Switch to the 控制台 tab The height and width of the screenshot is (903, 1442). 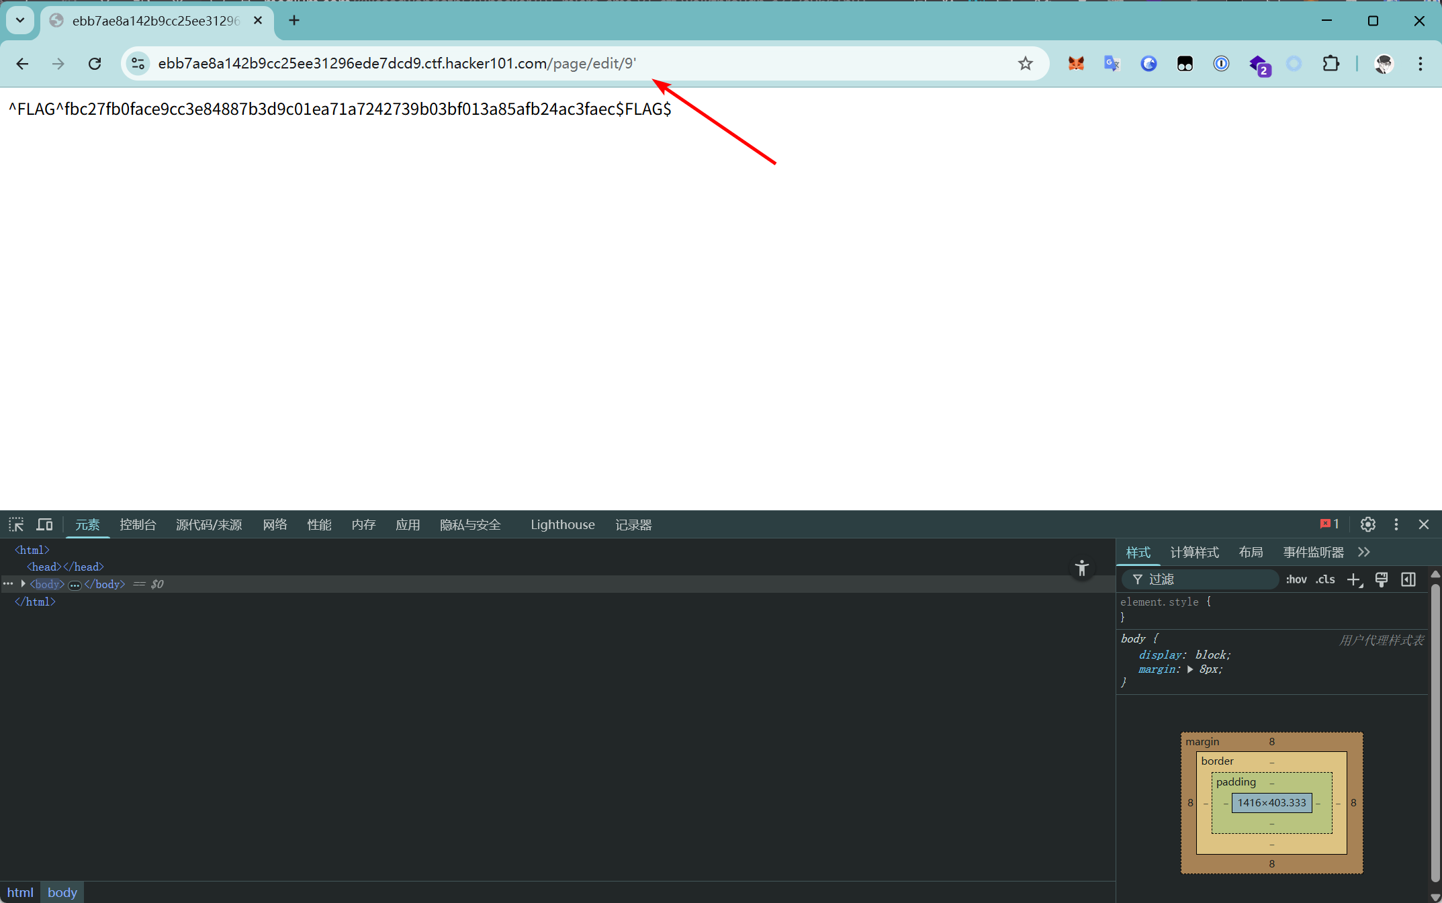point(138,524)
